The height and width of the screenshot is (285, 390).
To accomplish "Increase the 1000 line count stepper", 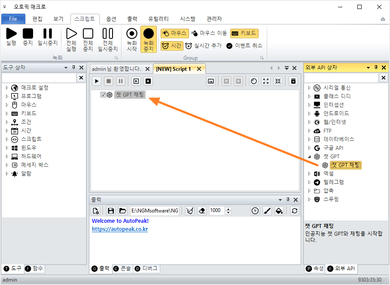I will tap(228, 209).
